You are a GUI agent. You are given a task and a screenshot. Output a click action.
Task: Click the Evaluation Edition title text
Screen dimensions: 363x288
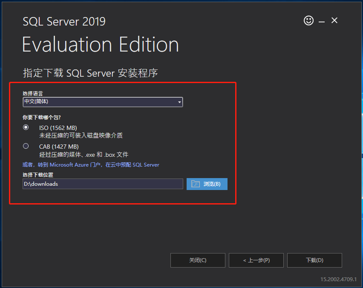pos(101,44)
